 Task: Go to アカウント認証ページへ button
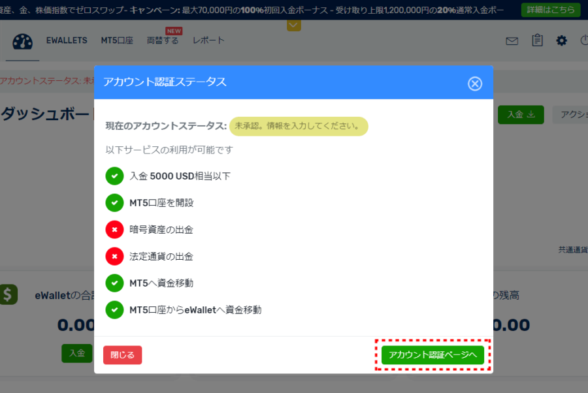[x=433, y=354]
